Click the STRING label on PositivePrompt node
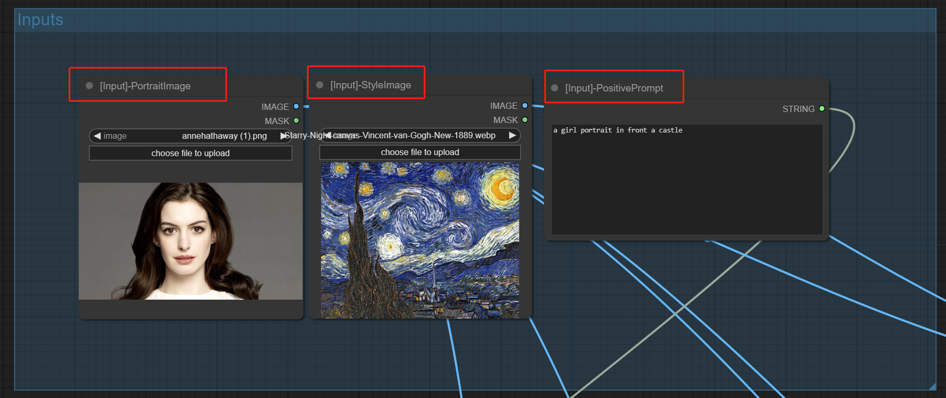Viewport: 946px width, 398px height. coord(798,109)
